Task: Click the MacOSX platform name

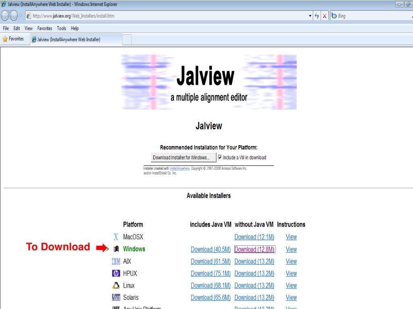Action: tap(133, 237)
